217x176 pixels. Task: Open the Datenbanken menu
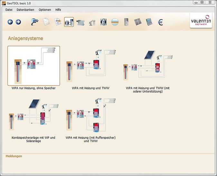tap(25, 10)
